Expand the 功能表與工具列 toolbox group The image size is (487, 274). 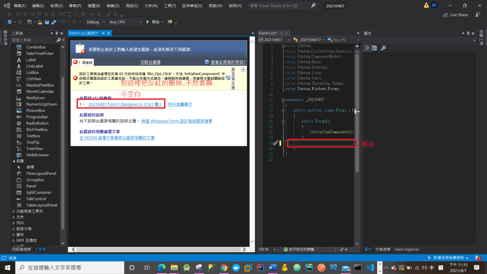pyautogui.click(x=14, y=211)
